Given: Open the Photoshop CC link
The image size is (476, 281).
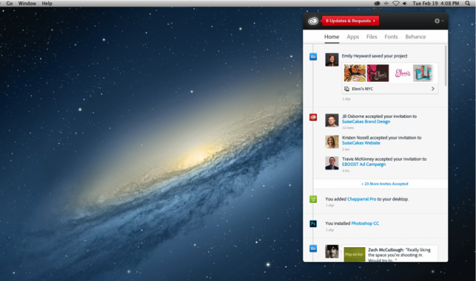Looking at the screenshot, I should (x=365, y=223).
